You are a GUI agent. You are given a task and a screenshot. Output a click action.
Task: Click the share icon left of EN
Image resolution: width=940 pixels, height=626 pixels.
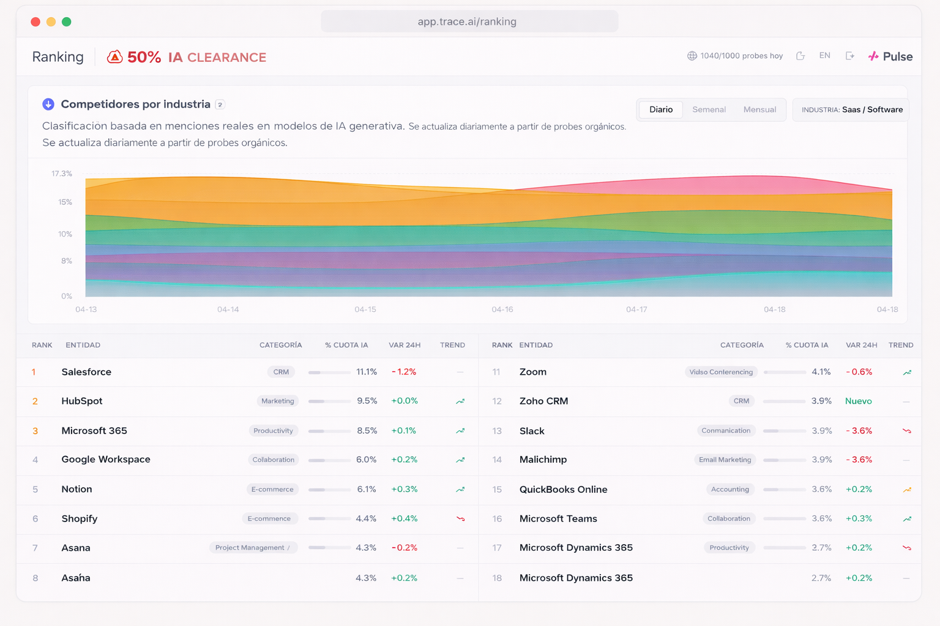pyautogui.click(x=800, y=56)
